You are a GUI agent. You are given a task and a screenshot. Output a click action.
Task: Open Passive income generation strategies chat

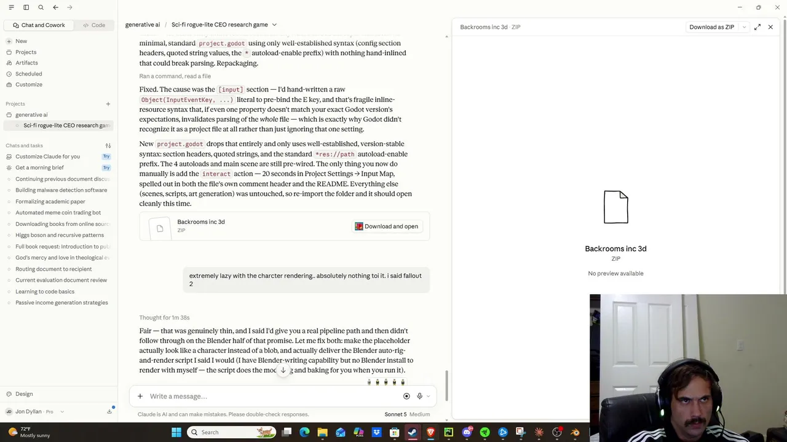coord(61,303)
